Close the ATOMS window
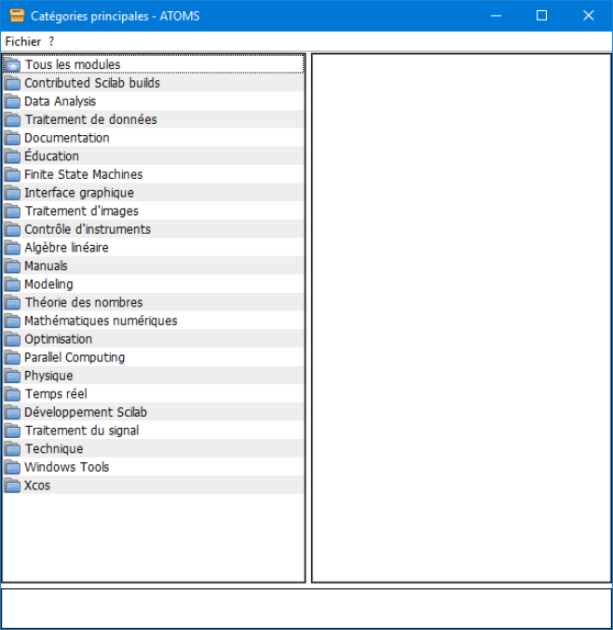Viewport: 613px width, 630px height. 589,16
